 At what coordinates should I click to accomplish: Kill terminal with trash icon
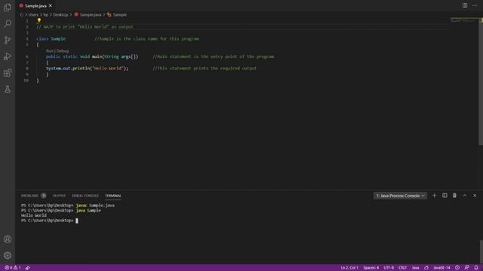(x=454, y=196)
